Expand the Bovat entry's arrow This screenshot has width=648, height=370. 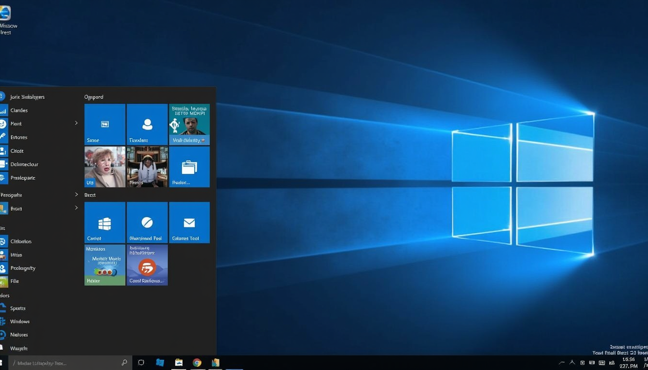[x=76, y=208]
